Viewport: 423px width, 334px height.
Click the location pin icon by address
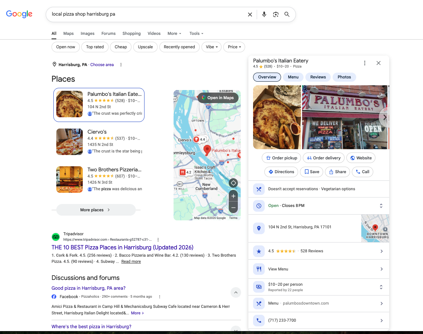click(x=259, y=228)
